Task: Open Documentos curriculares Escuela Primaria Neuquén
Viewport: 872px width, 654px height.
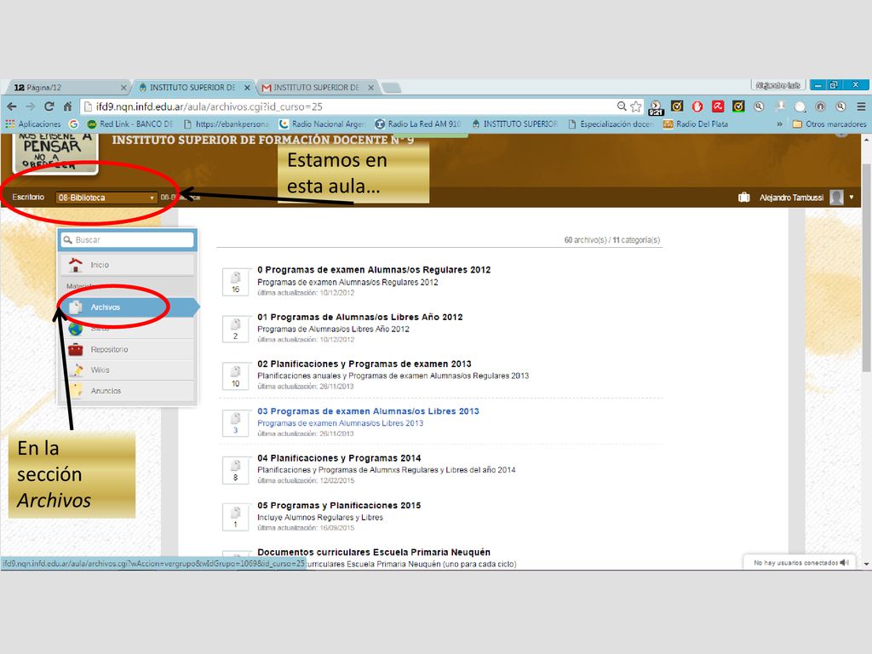Action: pos(374,552)
